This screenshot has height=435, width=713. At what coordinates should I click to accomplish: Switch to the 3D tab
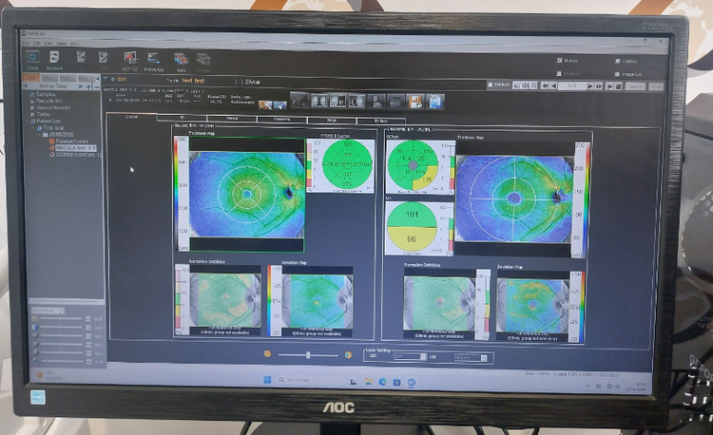[182, 119]
